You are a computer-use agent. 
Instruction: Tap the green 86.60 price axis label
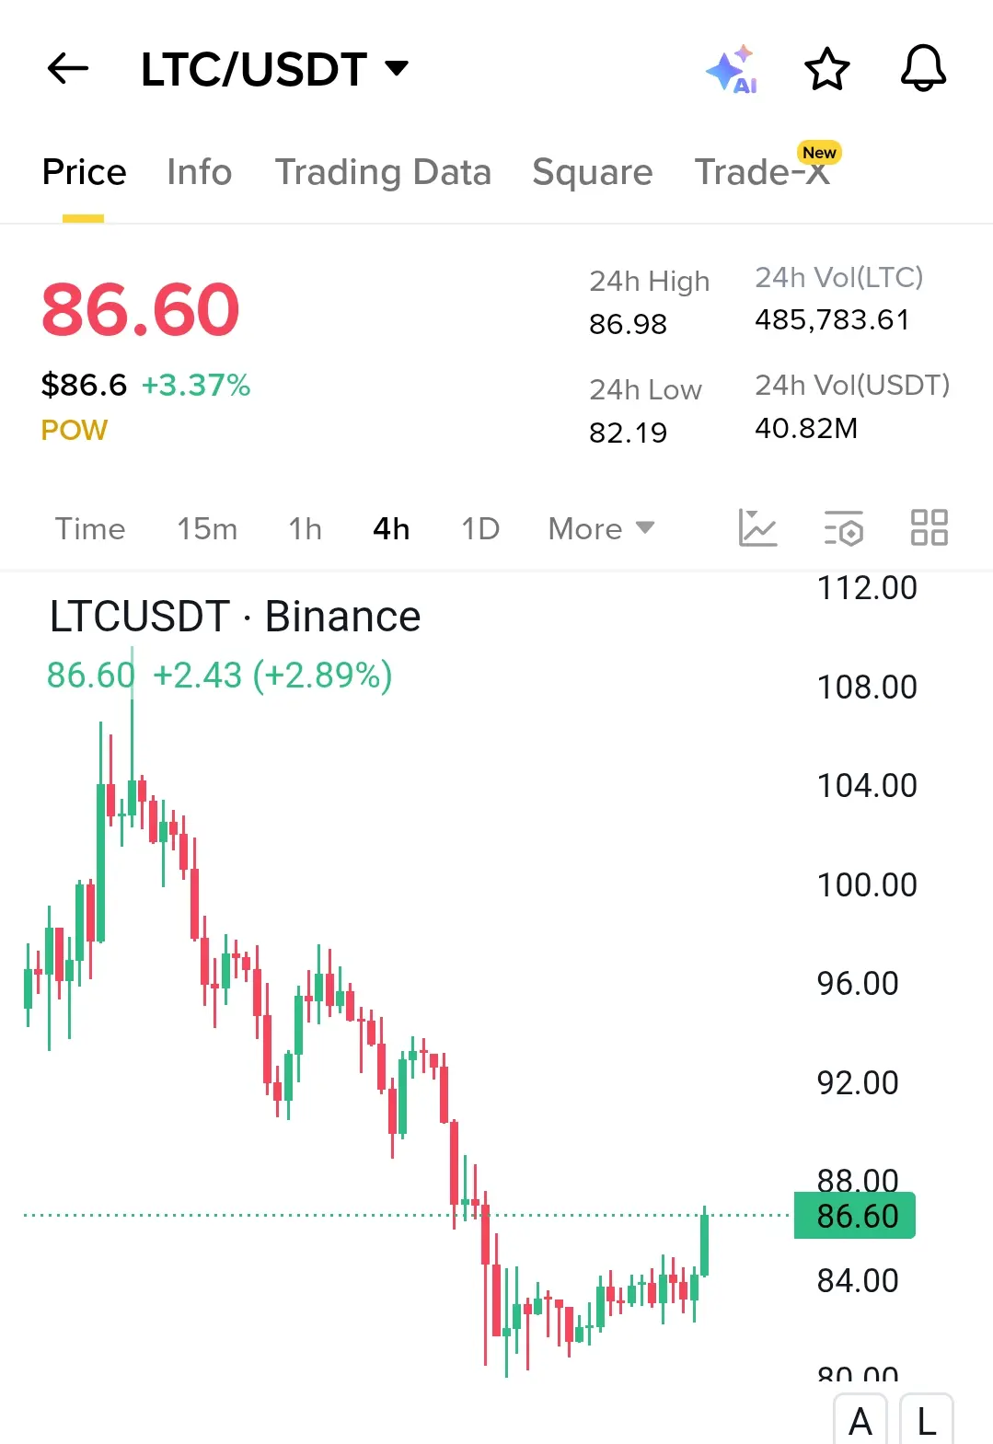(855, 1216)
